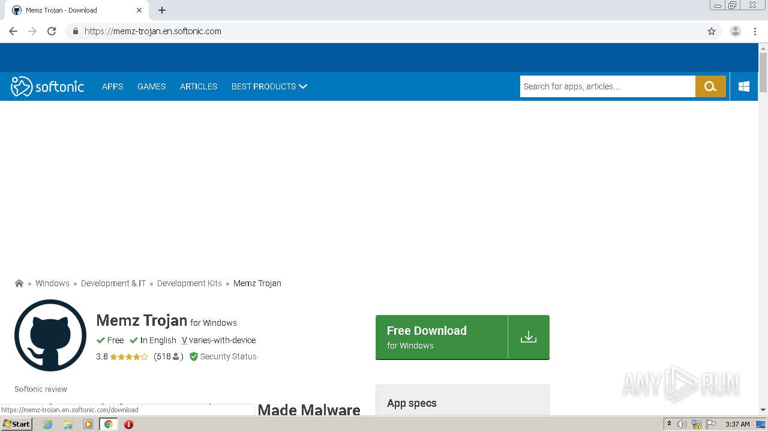
Task: Click red Opera-style icon in taskbar
Action: (128, 424)
